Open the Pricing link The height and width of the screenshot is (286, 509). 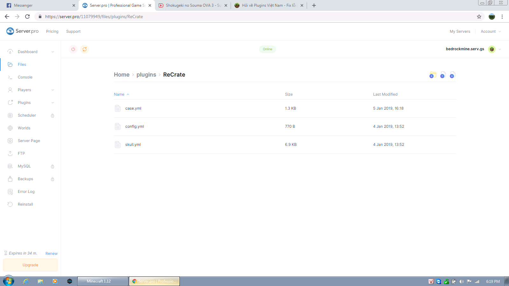click(52, 31)
